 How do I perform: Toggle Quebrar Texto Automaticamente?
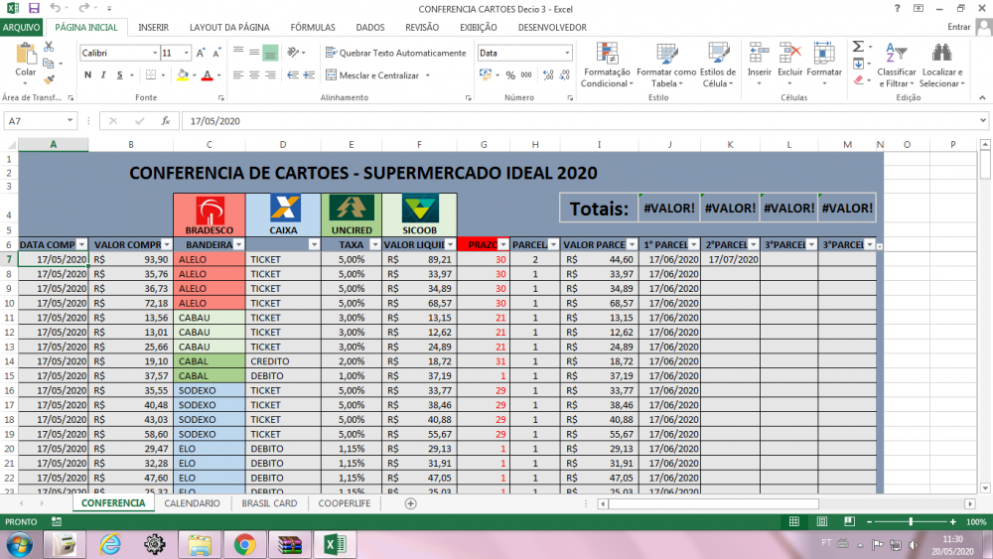394,53
